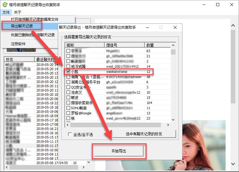Click the app icon in title bar
This screenshot has height=172, width=239.
pos(5,5)
